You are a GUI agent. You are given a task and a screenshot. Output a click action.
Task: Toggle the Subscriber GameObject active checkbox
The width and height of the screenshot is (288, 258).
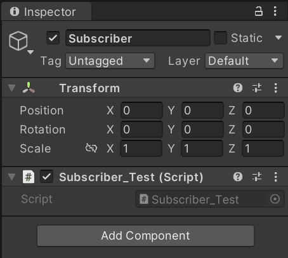pos(53,38)
